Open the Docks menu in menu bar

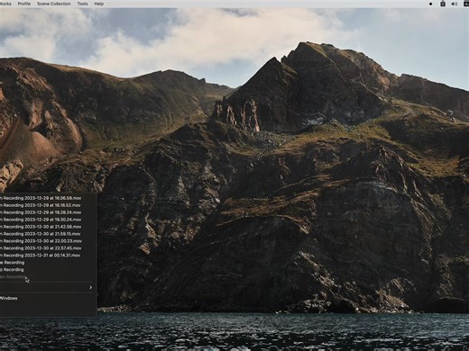coord(5,4)
